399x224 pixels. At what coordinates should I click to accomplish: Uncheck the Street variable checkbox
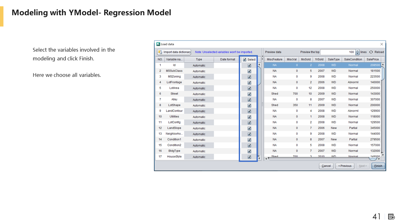tap(249, 94)
